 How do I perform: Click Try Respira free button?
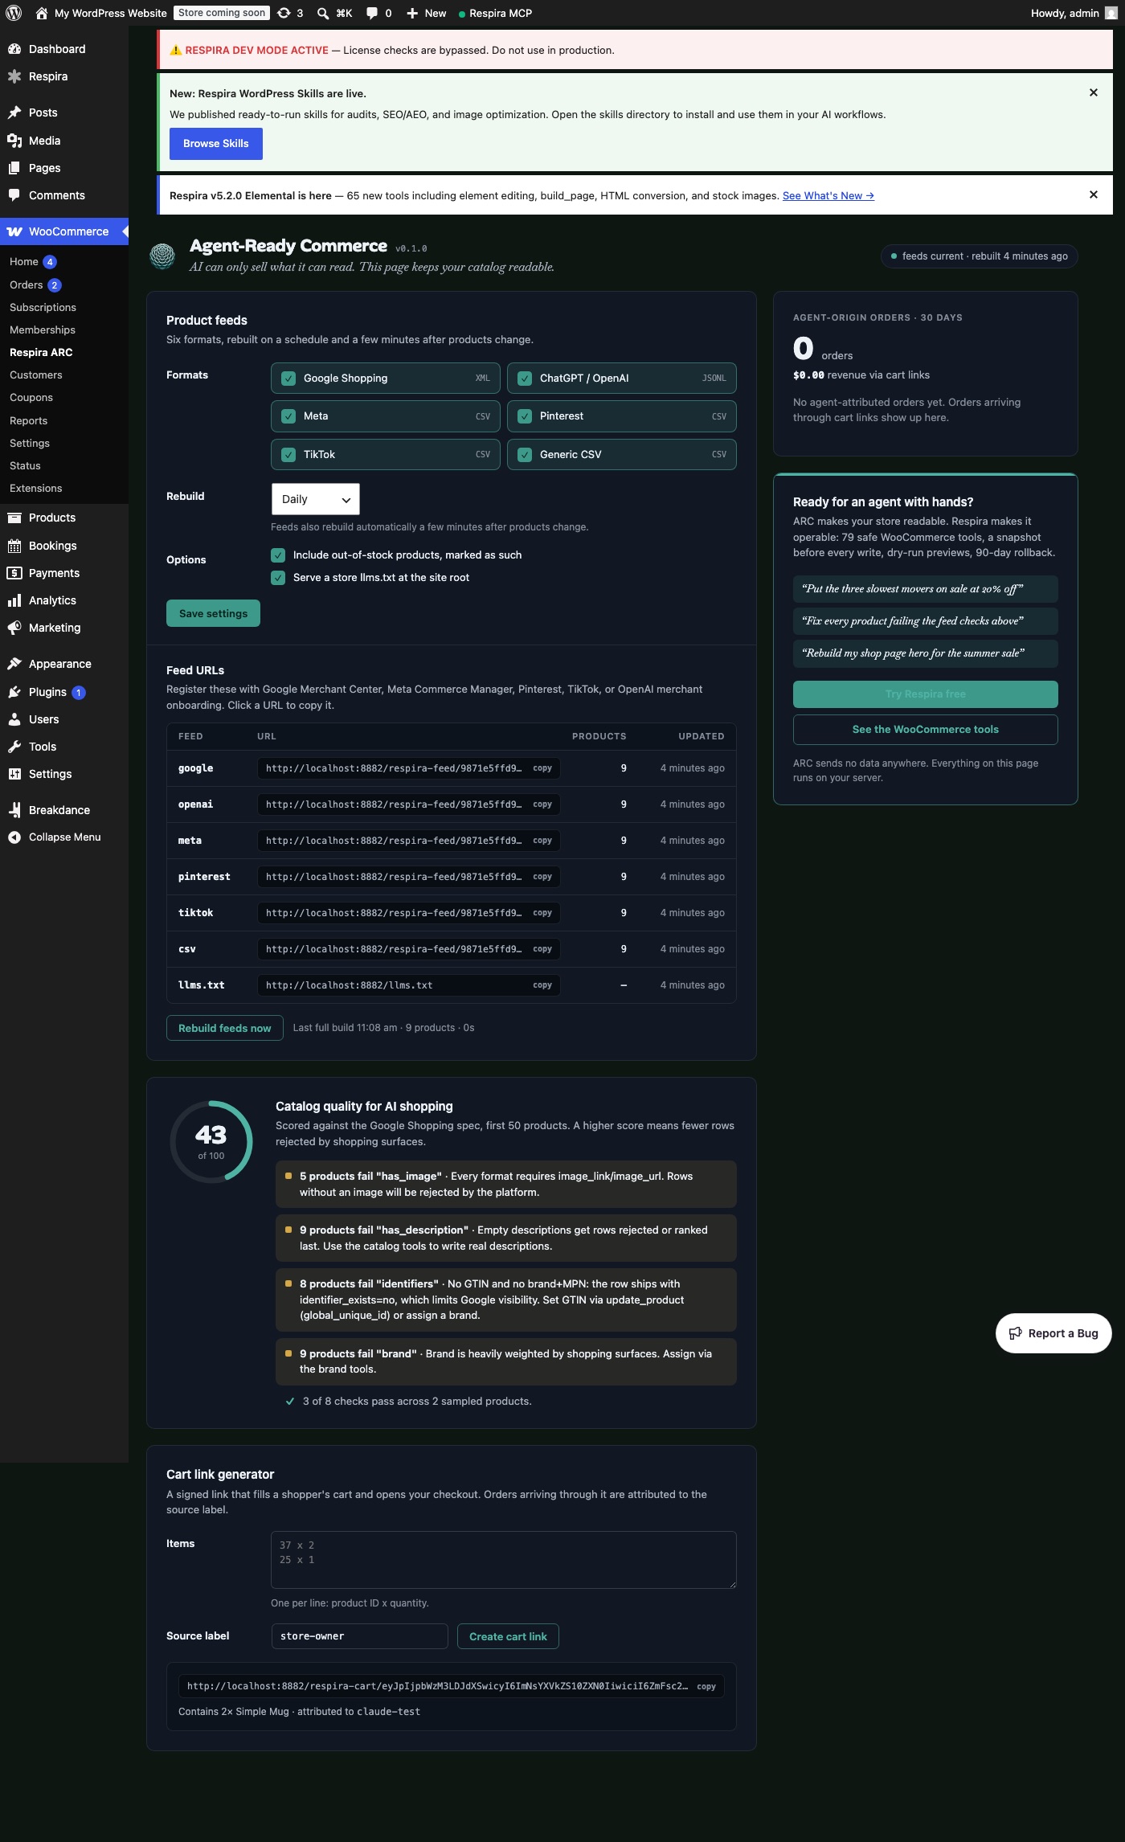(x=926, y=694)
